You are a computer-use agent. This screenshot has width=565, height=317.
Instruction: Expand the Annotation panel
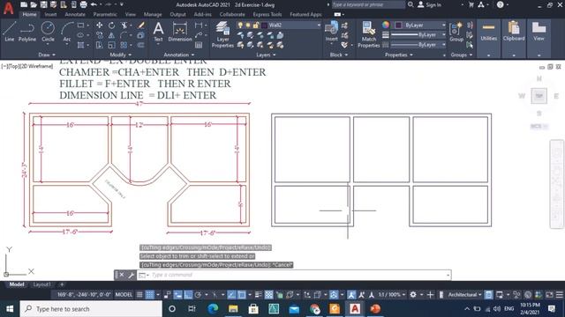pos(179,55)
